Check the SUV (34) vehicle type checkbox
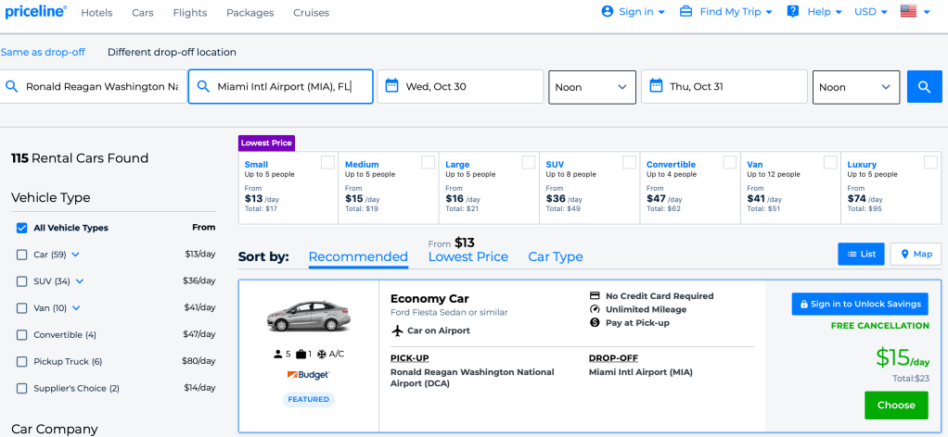The width and height of the screenshot is (948, 437). (x=22, y=281)
